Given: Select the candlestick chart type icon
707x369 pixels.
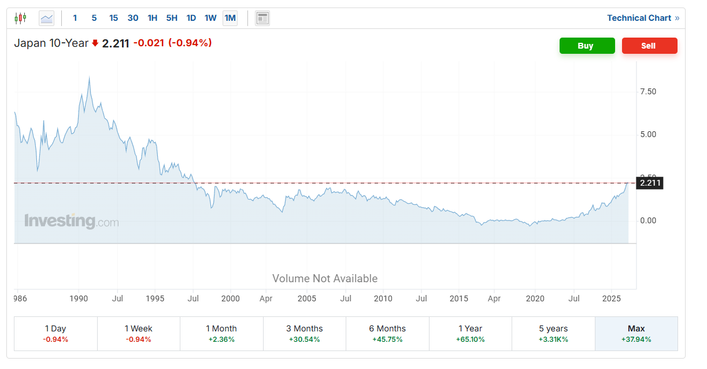Looking at the screenshot, I should tap(20, 18).
